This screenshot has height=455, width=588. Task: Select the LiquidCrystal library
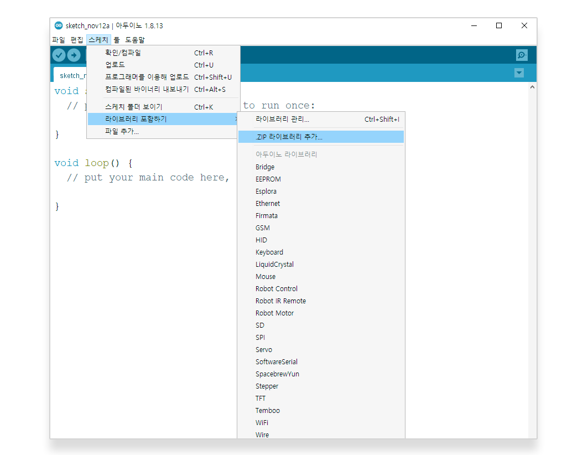click(x=321, y=265)
